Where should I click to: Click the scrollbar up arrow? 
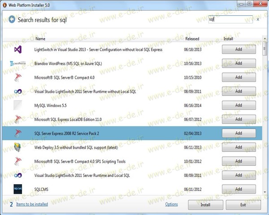[265, 39]
